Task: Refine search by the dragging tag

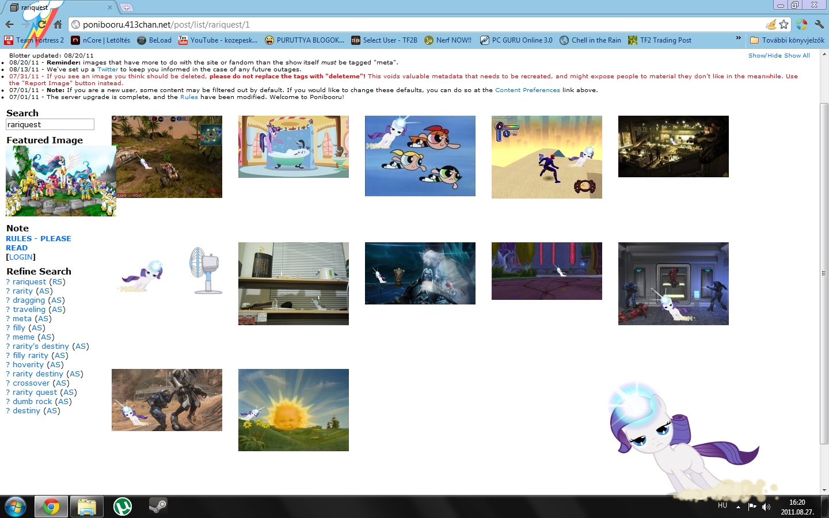Action: (x=29, y=300)
